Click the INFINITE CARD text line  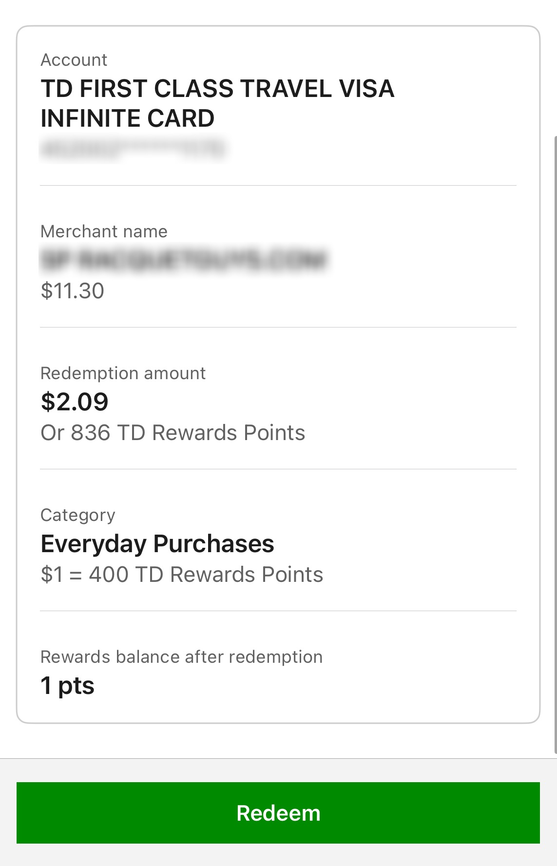coord(128,118)
